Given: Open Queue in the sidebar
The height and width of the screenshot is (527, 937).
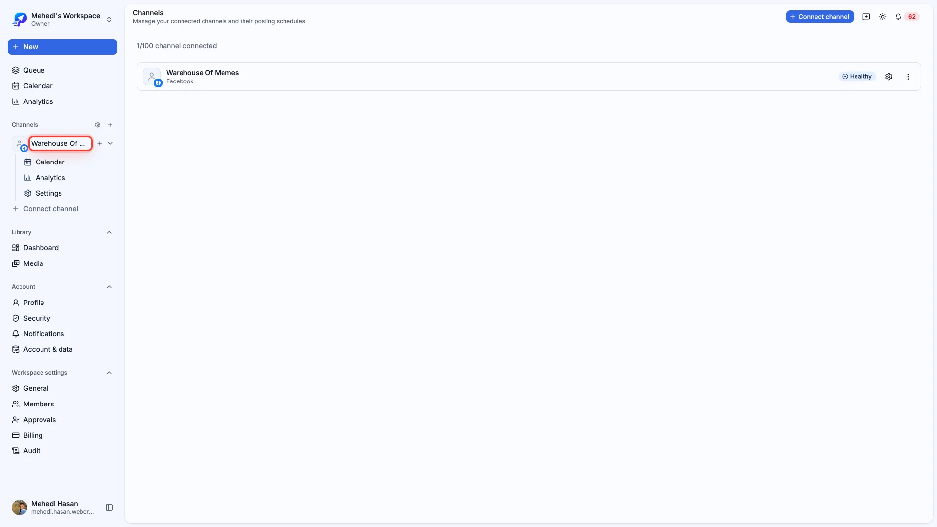Looking at the screenshot, I should click(62, 70).
